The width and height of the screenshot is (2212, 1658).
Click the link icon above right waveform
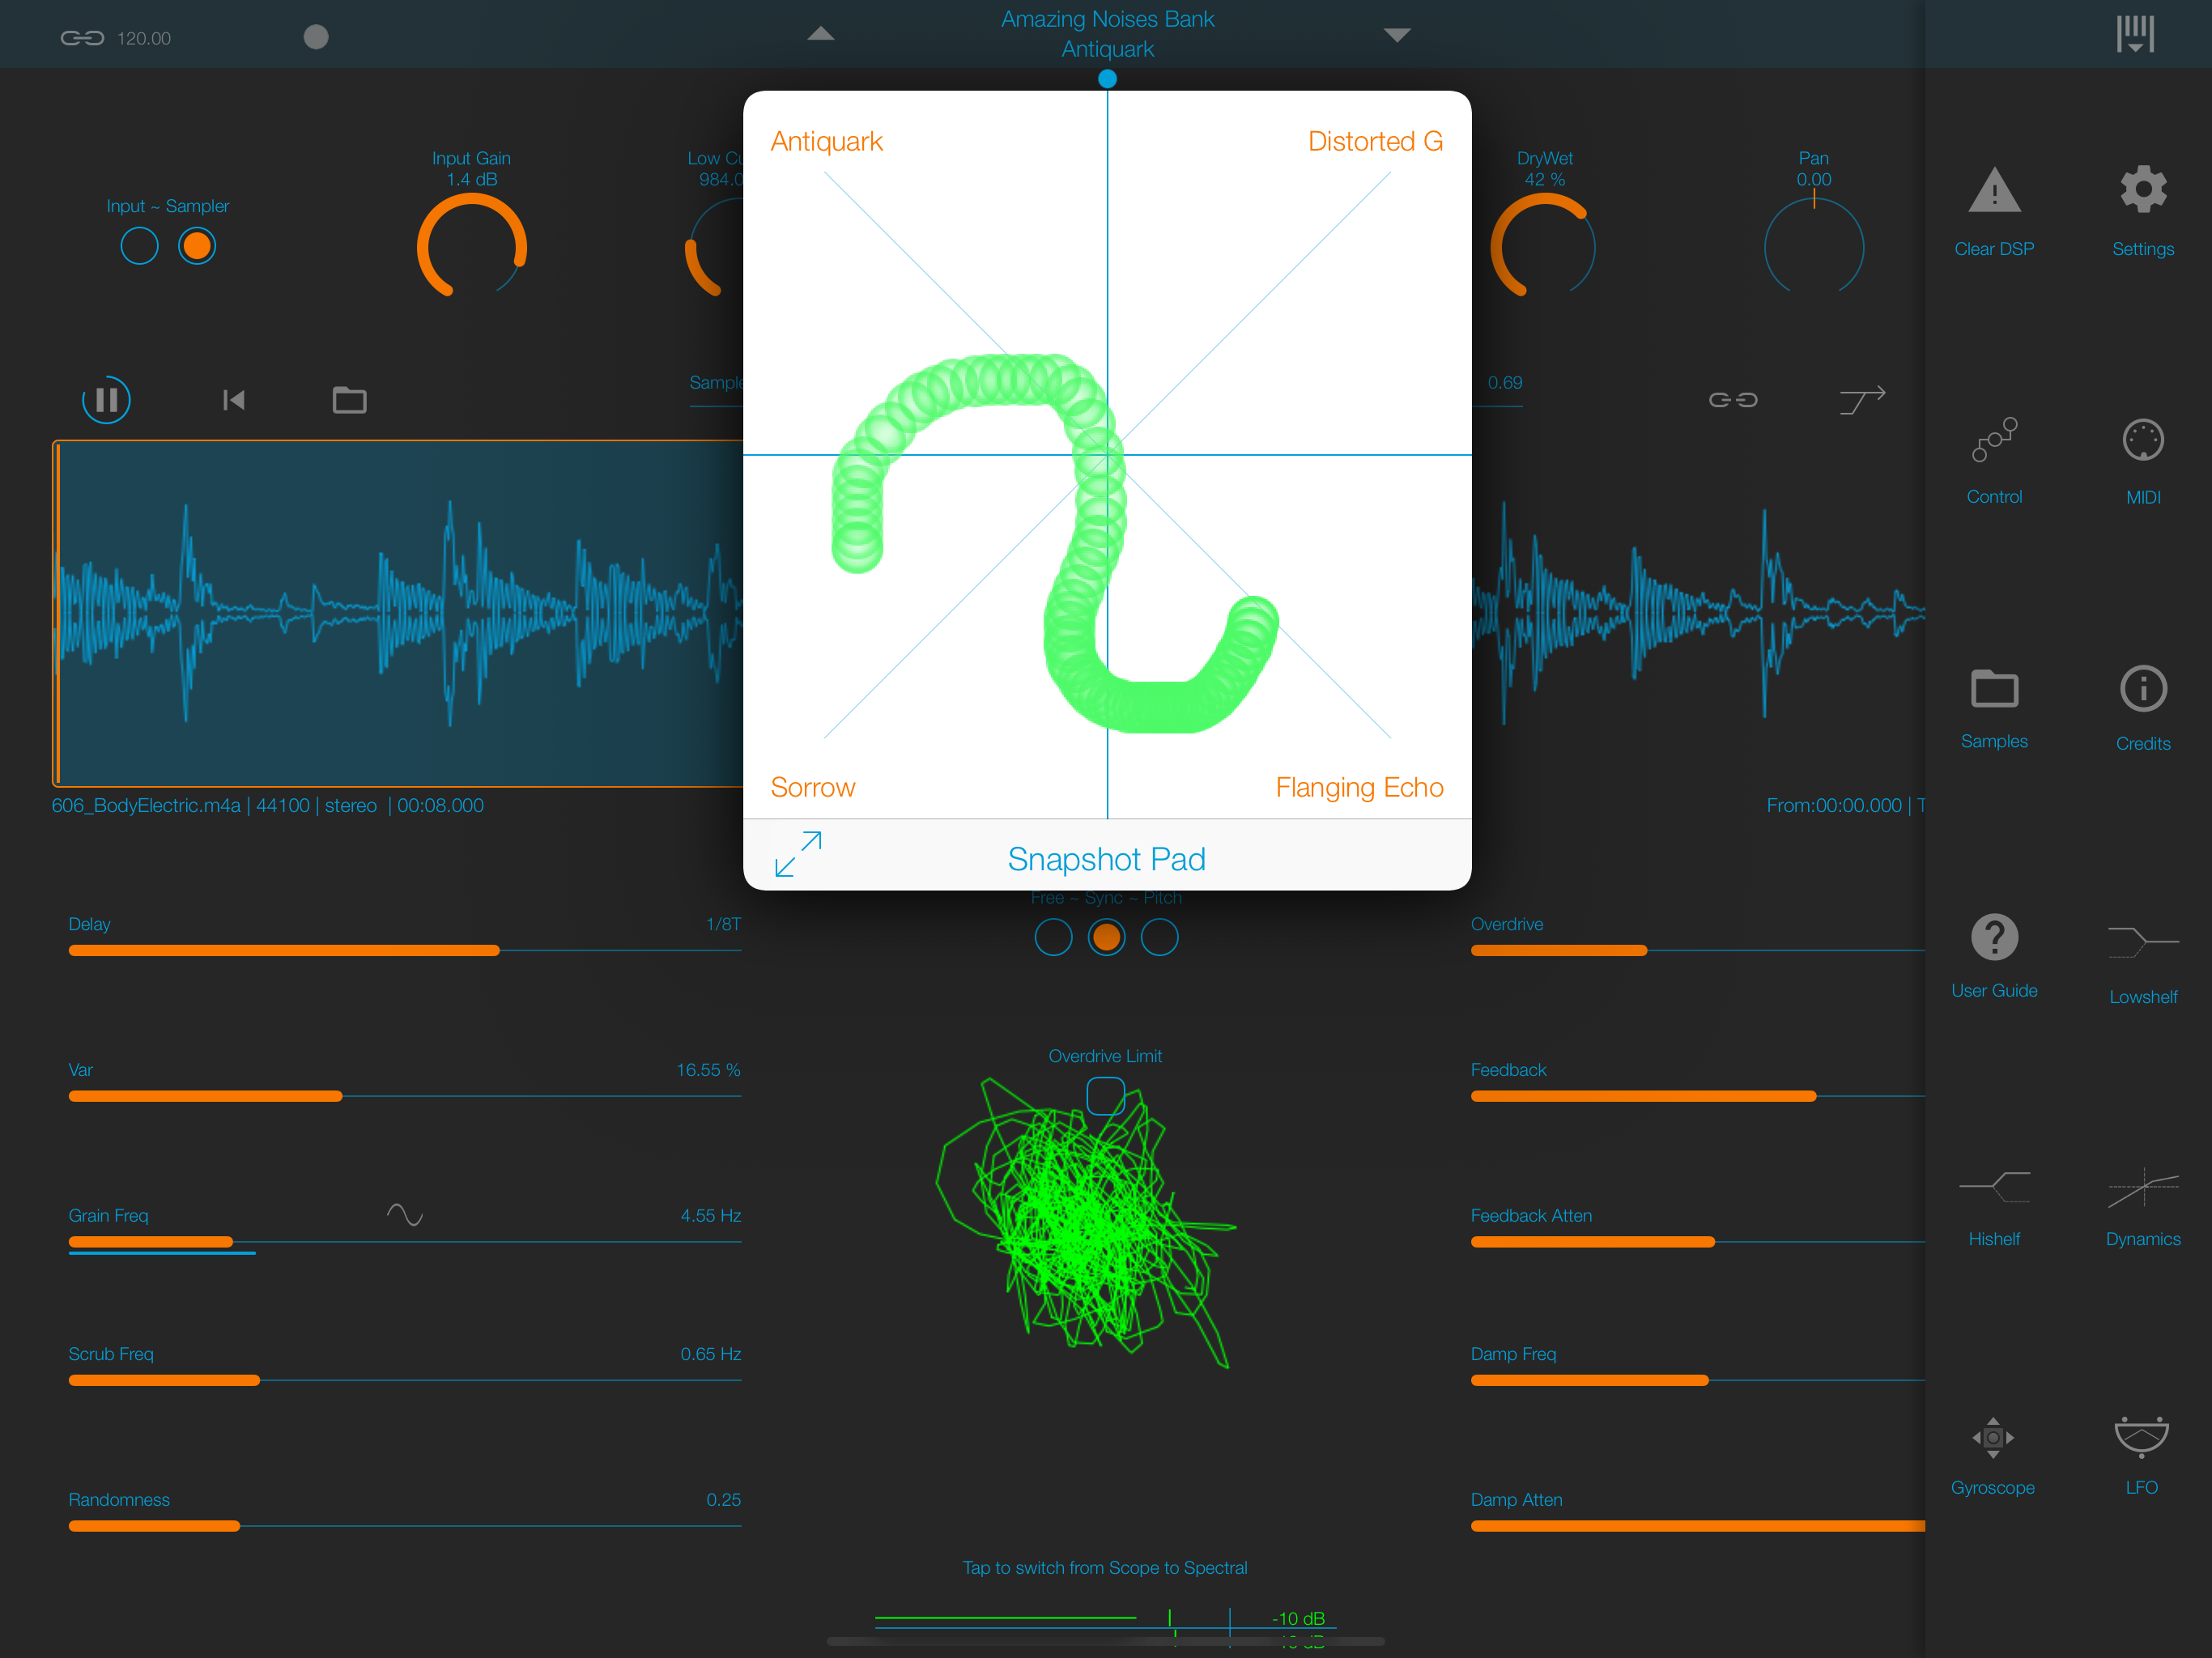pos(1733,400)
